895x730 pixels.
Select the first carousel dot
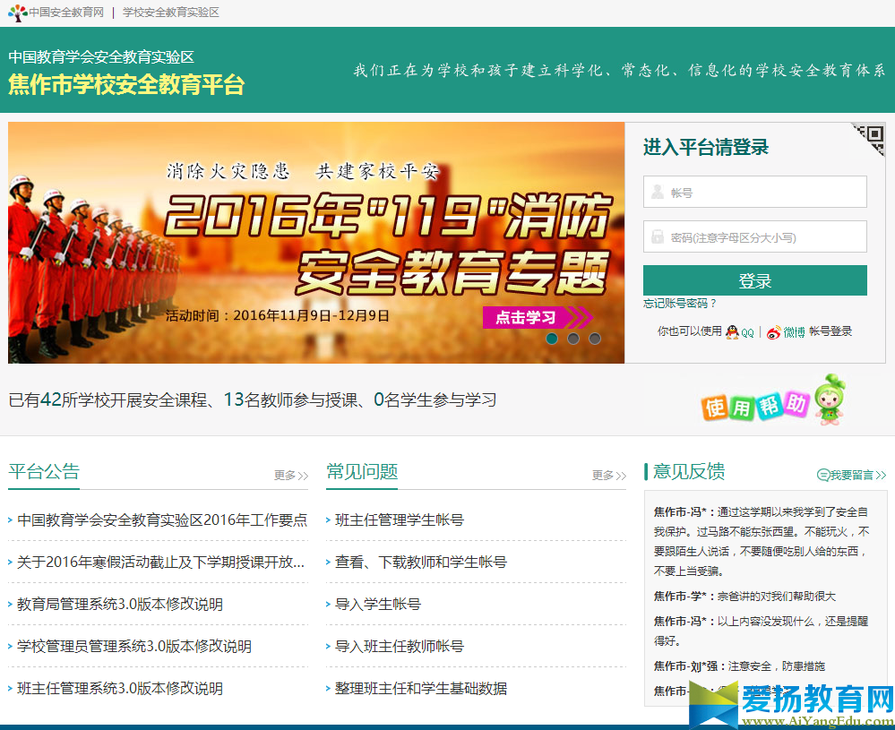click(552, 339)
